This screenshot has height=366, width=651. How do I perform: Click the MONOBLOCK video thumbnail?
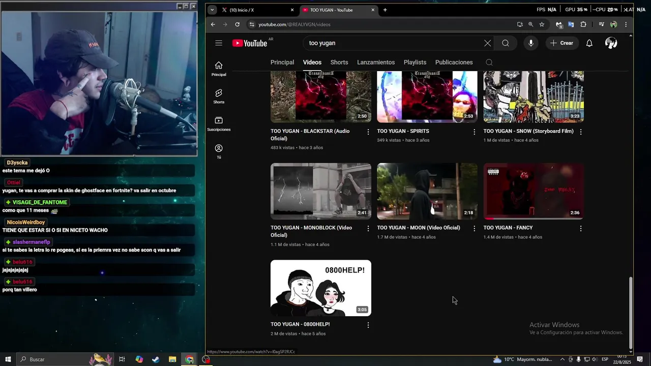point(321,191)
